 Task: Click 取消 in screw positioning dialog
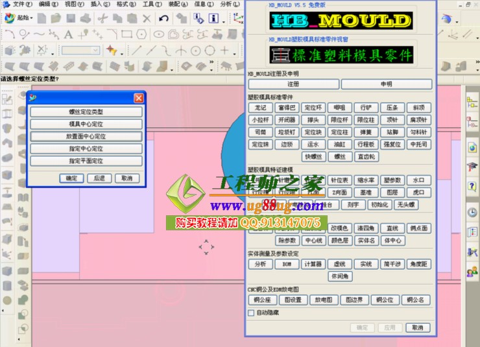[126, 178]
